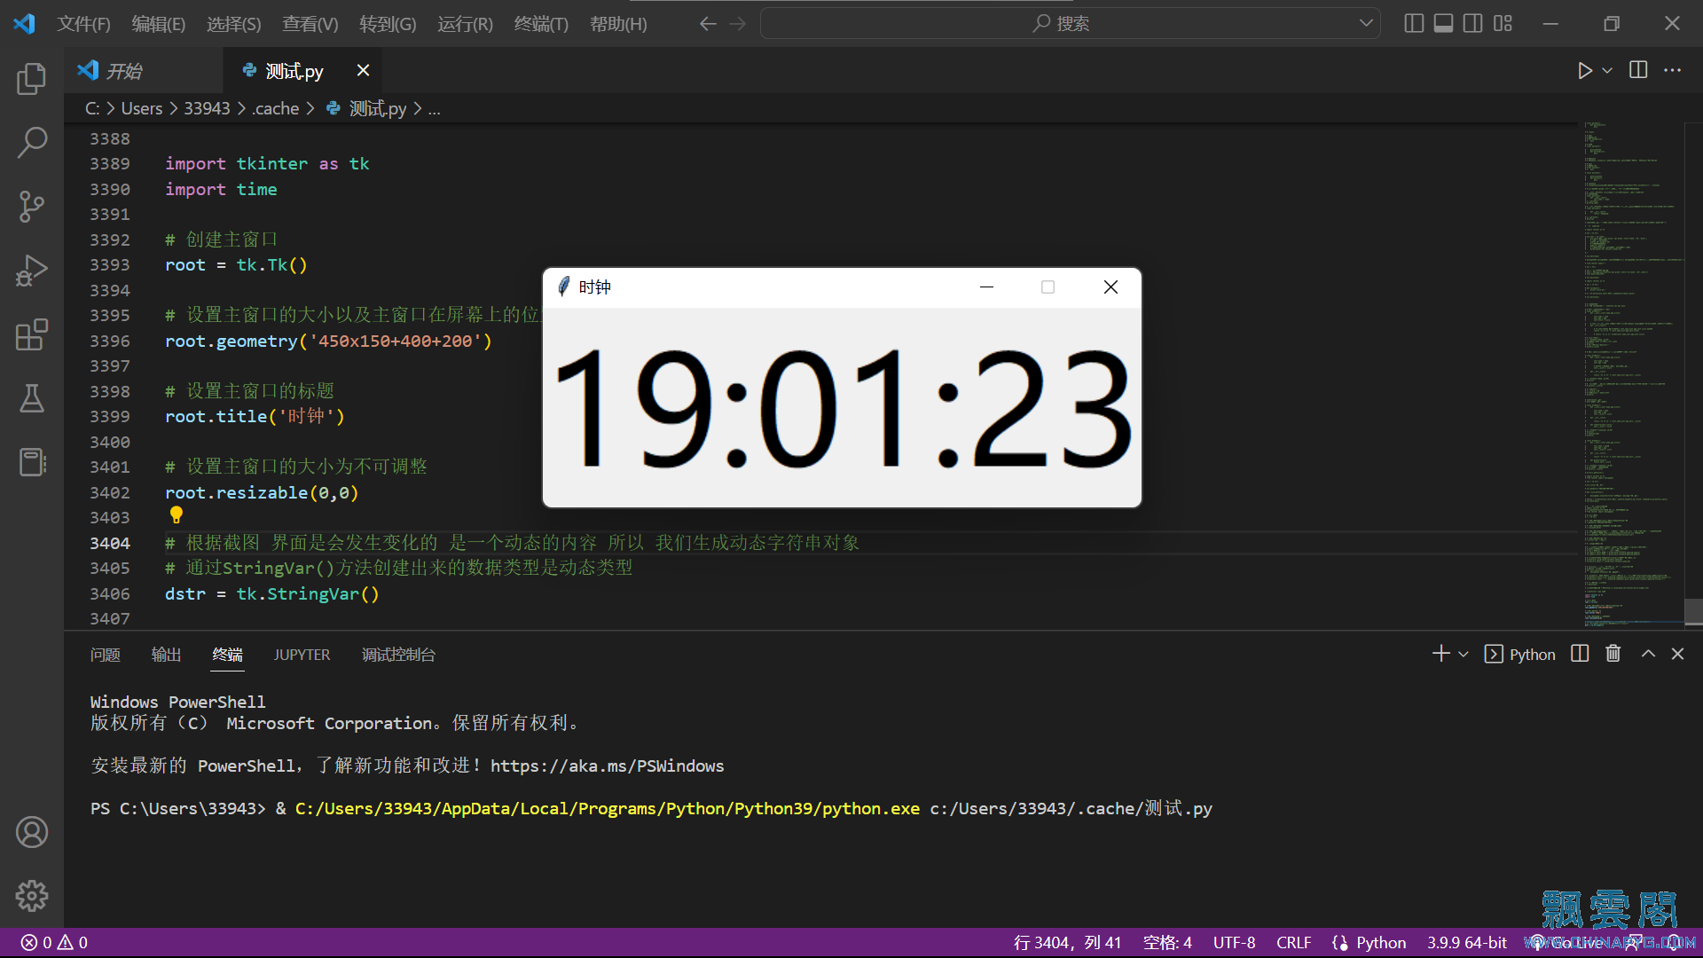
Task: Open the 选择(S) menu
Action: click(233, 24)
